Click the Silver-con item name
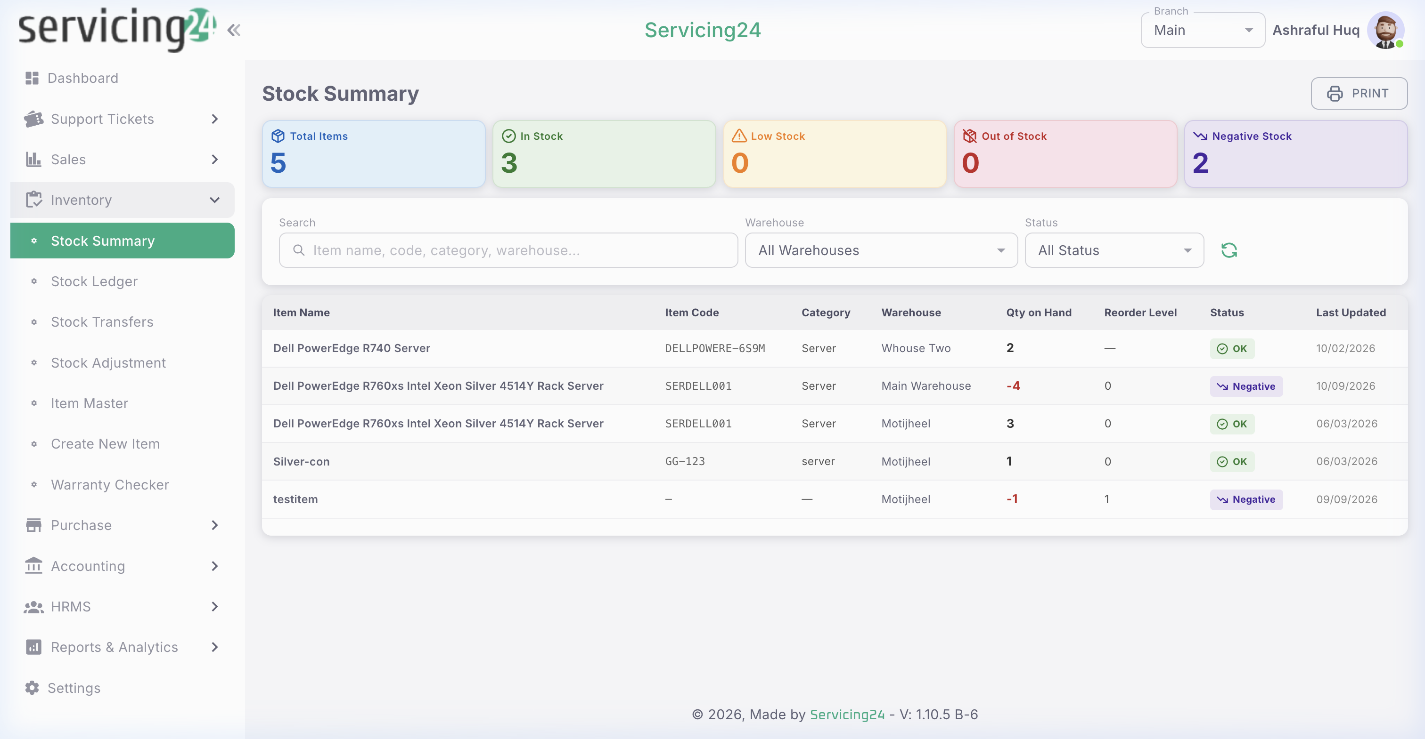The image size is (1425, 739). pyautogui.click(x=301, y=461)
